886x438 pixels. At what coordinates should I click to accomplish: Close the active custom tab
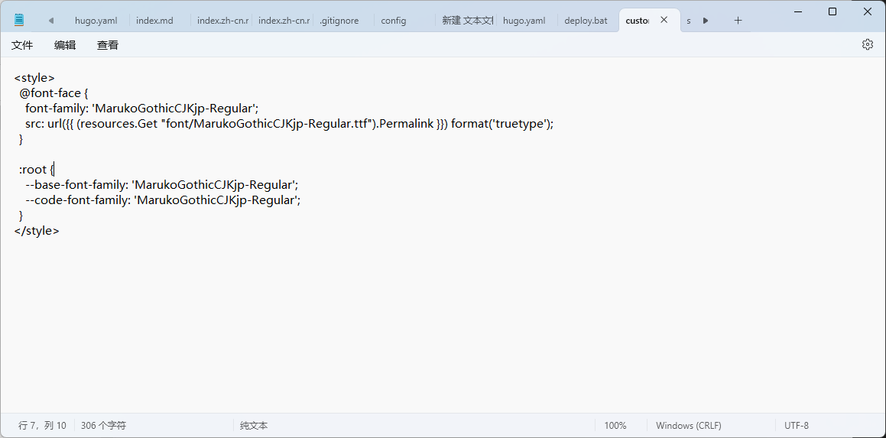click(x=664, y=21)
